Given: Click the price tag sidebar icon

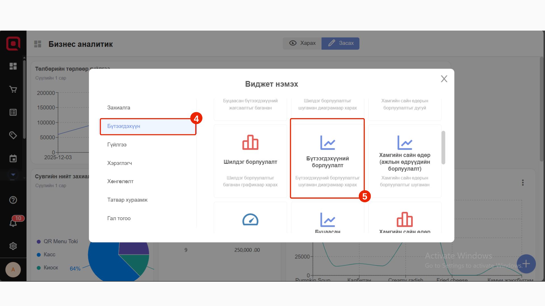Looking at the screenshot, I should click(x=13, y=135).
